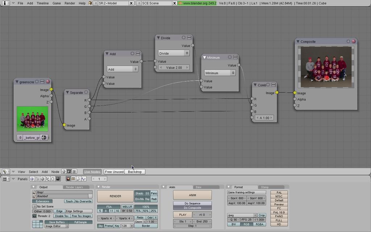Viewport: 371px width, 232px height.
Task: Open the File menu
Action: [x=20, y=3]
